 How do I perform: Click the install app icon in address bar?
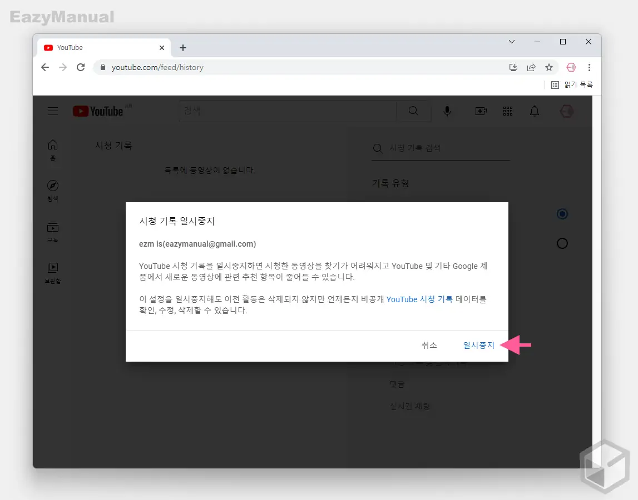tap(513, 67)
